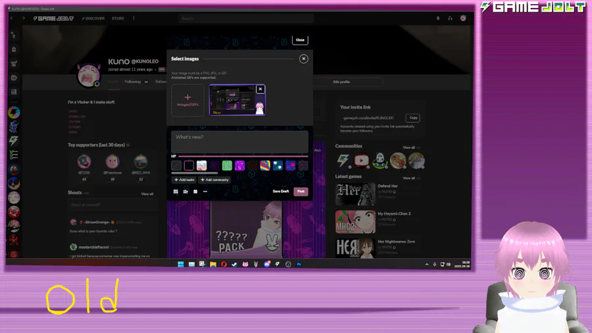The width and height of the screenshot is (592, 333).
Task: Open the uploaded screenshot thumbnail
Action: coord(237,100)
